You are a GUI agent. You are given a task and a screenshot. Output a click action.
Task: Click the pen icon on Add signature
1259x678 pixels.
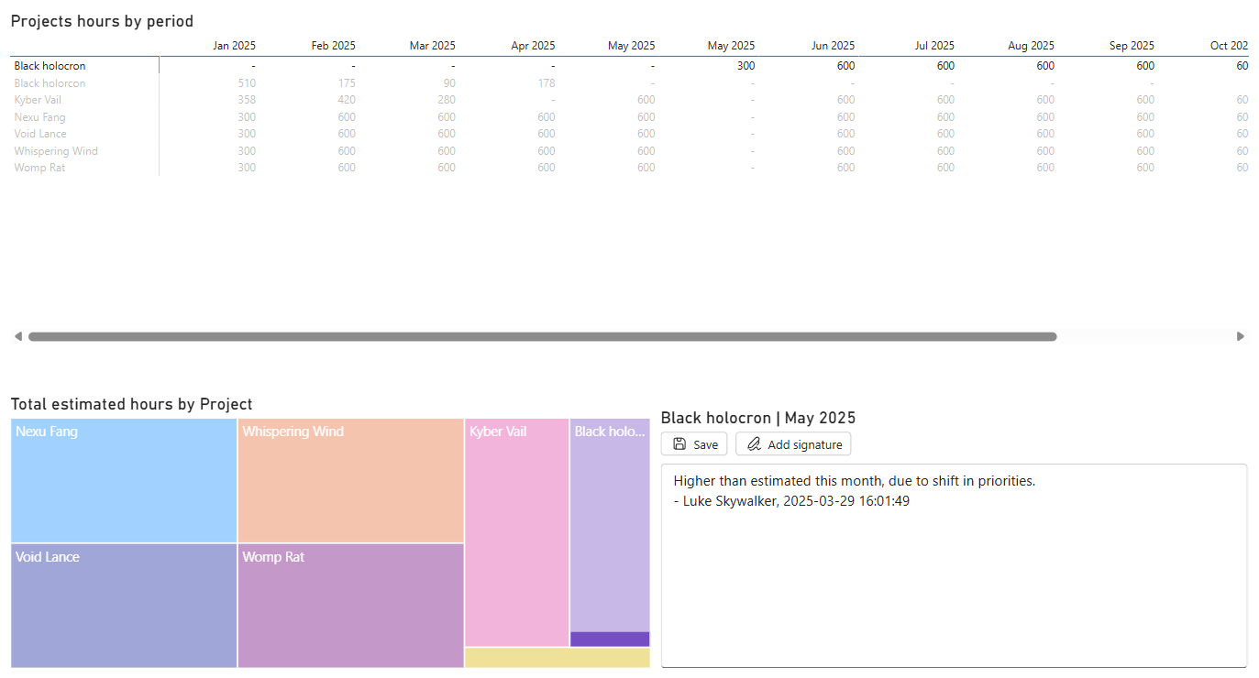point(754,444)
